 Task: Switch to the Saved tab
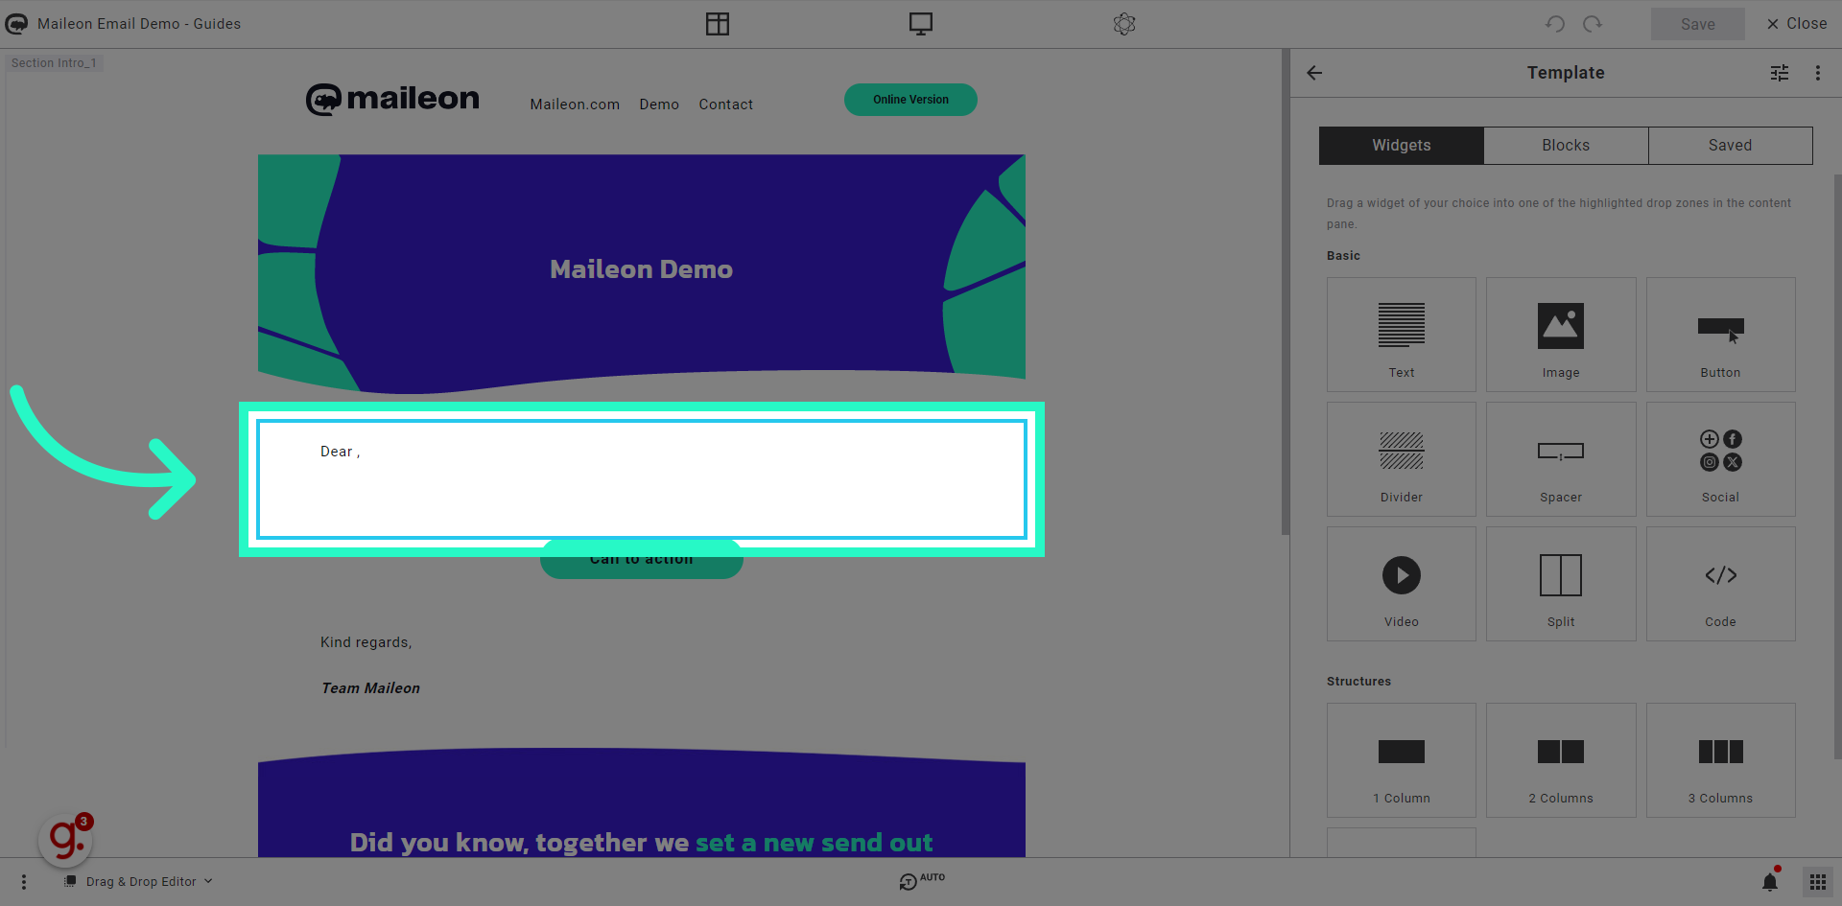[1731, 146]
